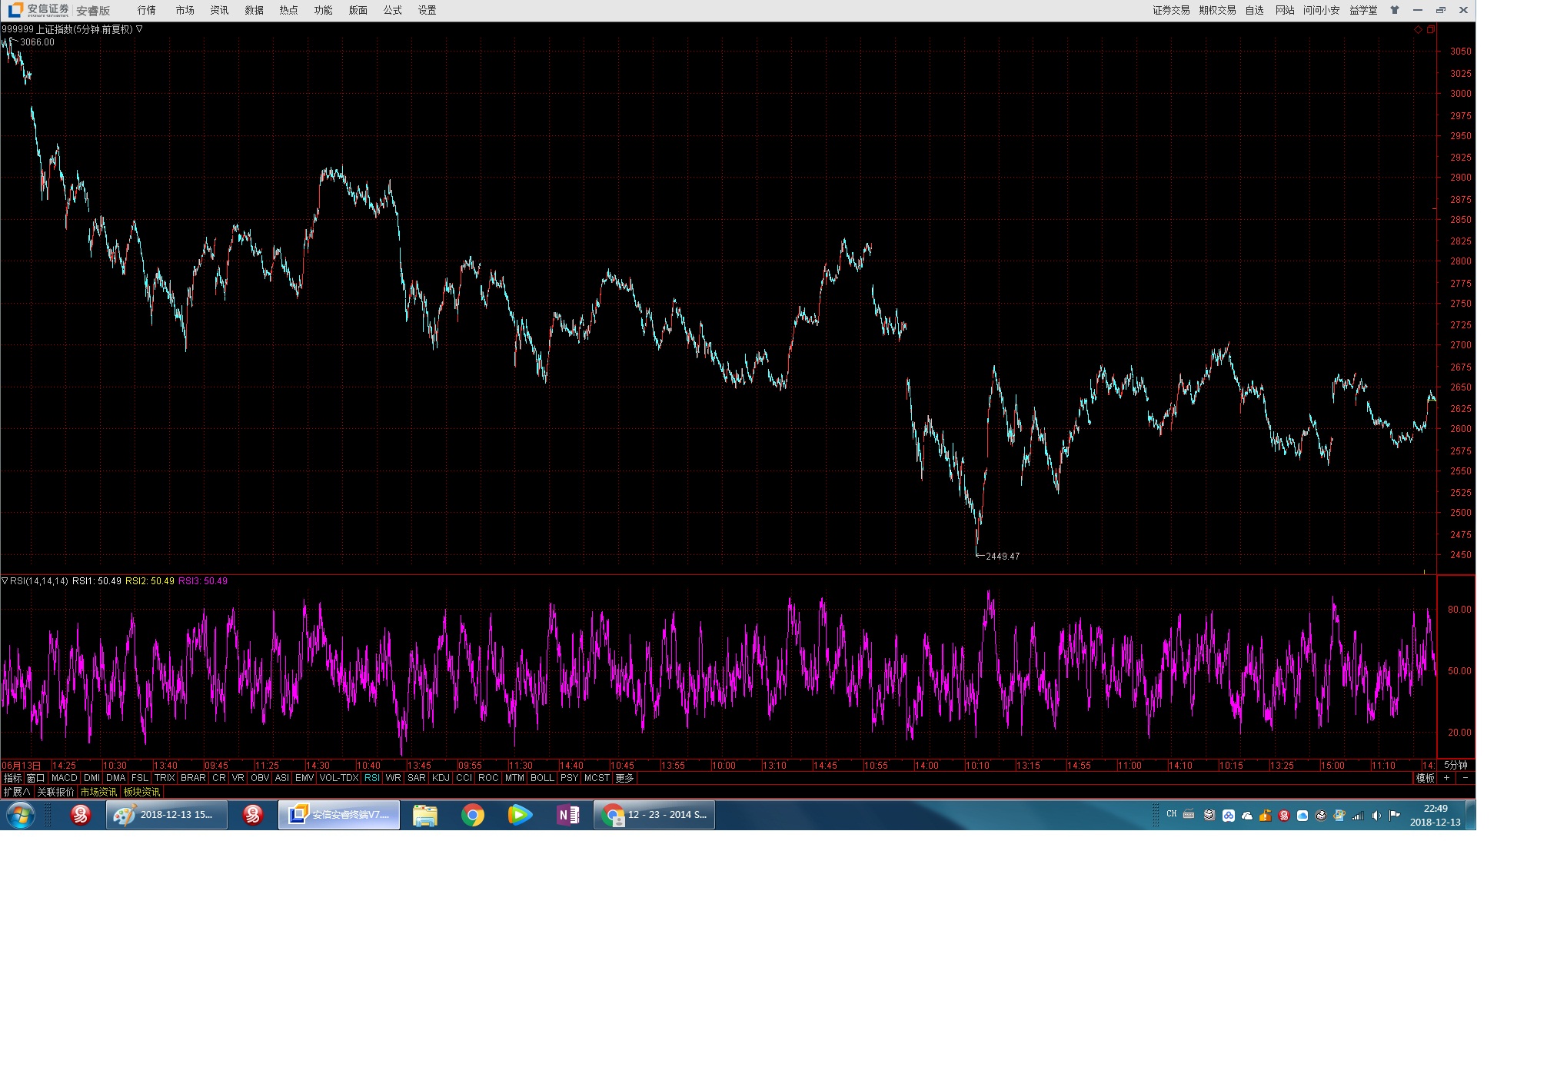Launch Google Chrome from taskbar
Image resolution: width=1547 pixels, height=1077 pixels.
(473, 815)
